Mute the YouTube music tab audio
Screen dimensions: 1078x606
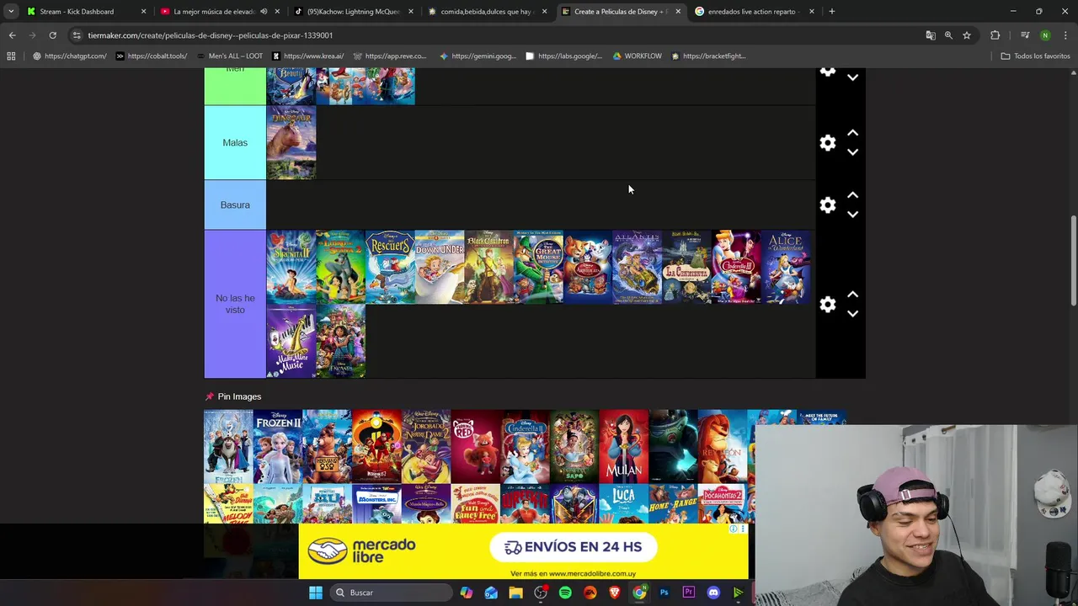pos(264,12)
